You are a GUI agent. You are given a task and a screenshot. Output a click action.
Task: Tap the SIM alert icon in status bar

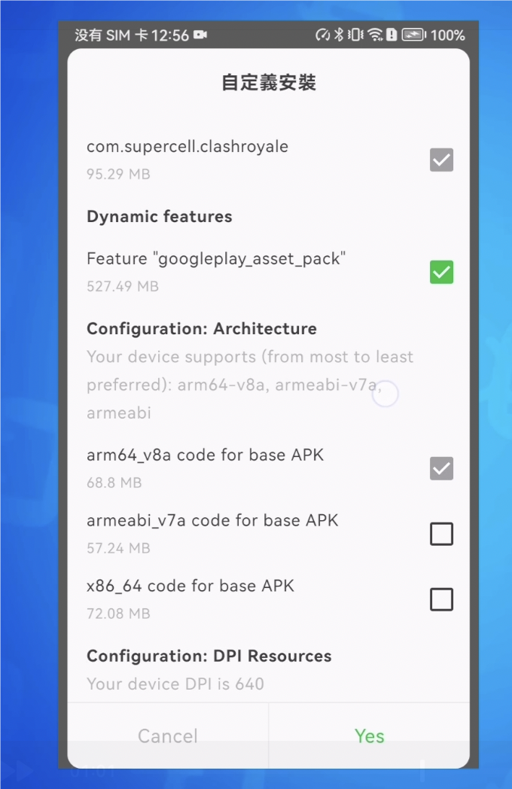click(x=392, y=35)
